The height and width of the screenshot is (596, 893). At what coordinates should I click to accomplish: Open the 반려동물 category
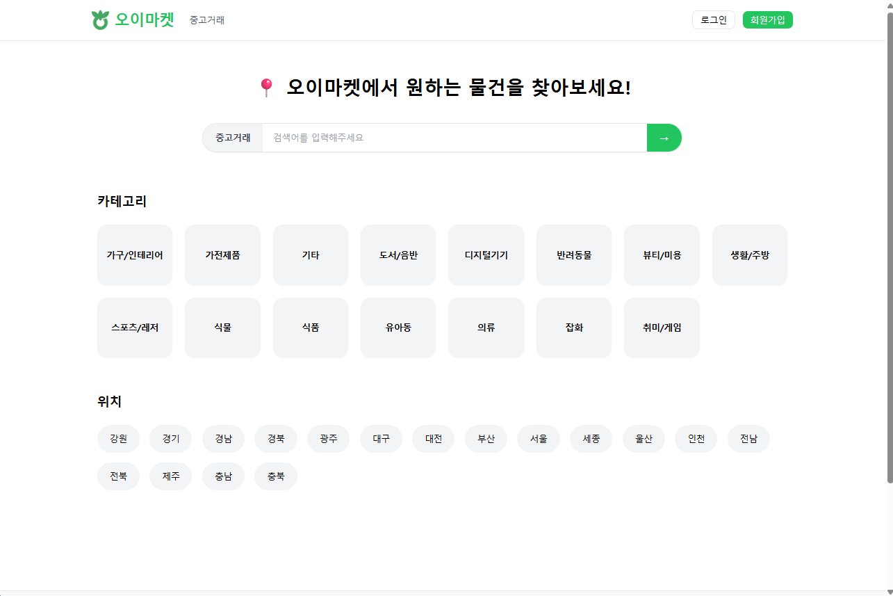[574, 255]
